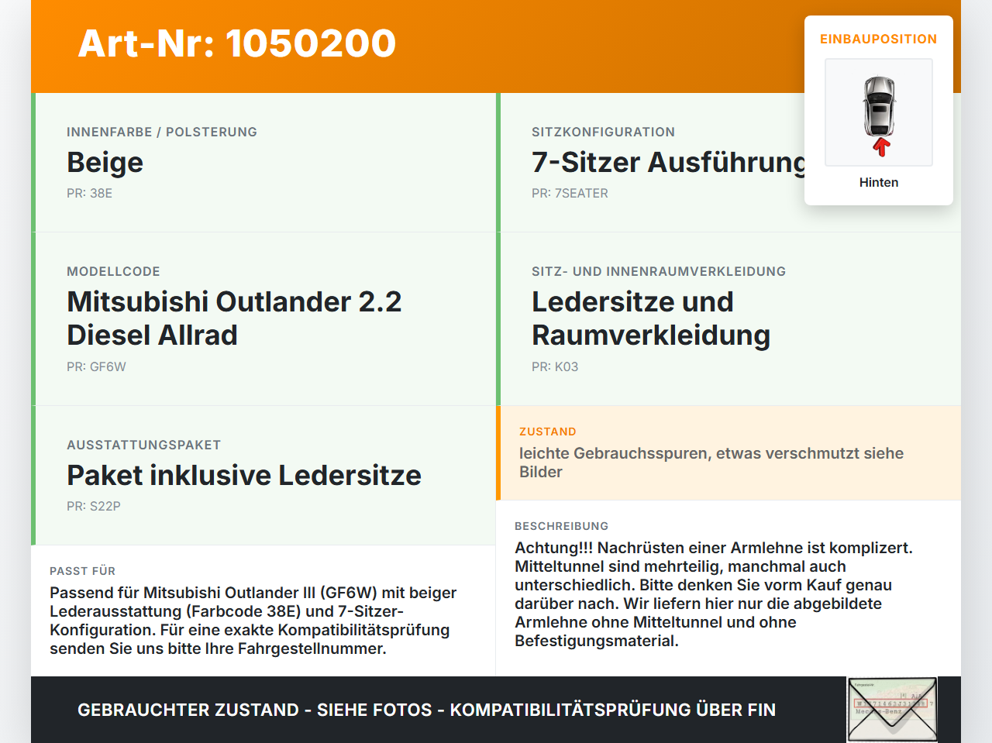Select the 7-Sitzer Ausführung value
The width and height of the screenshot is (992, 743).
[669, 163]
